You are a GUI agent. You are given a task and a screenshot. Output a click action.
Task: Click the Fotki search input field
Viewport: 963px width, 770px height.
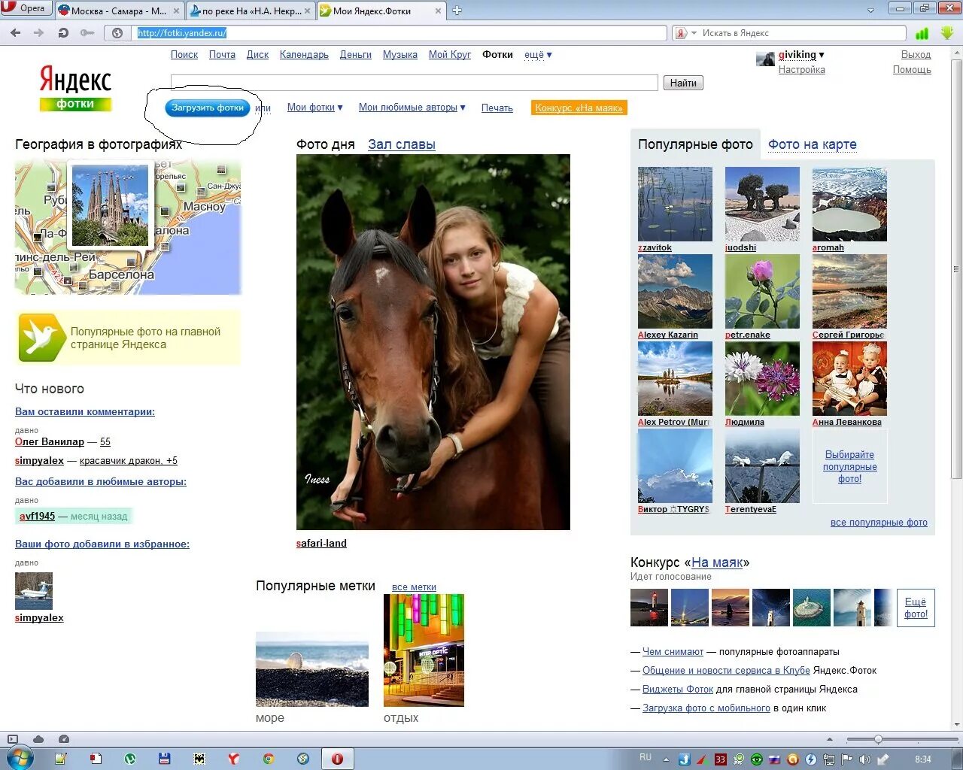(x=415, y=83)
